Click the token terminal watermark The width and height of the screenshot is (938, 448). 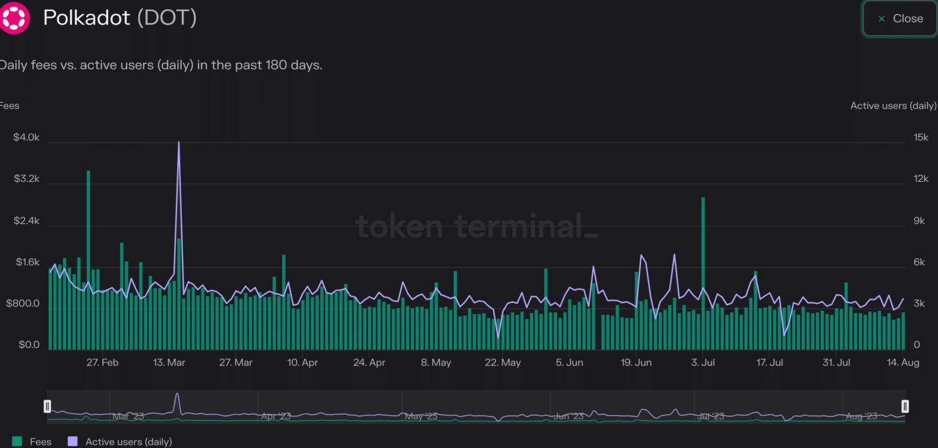point(476,226)
